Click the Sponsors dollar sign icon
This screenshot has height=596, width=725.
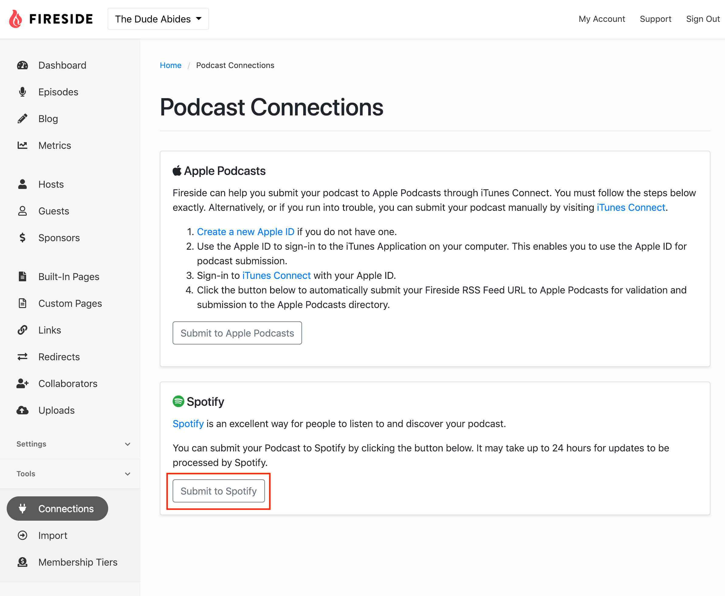click(23, 238)
